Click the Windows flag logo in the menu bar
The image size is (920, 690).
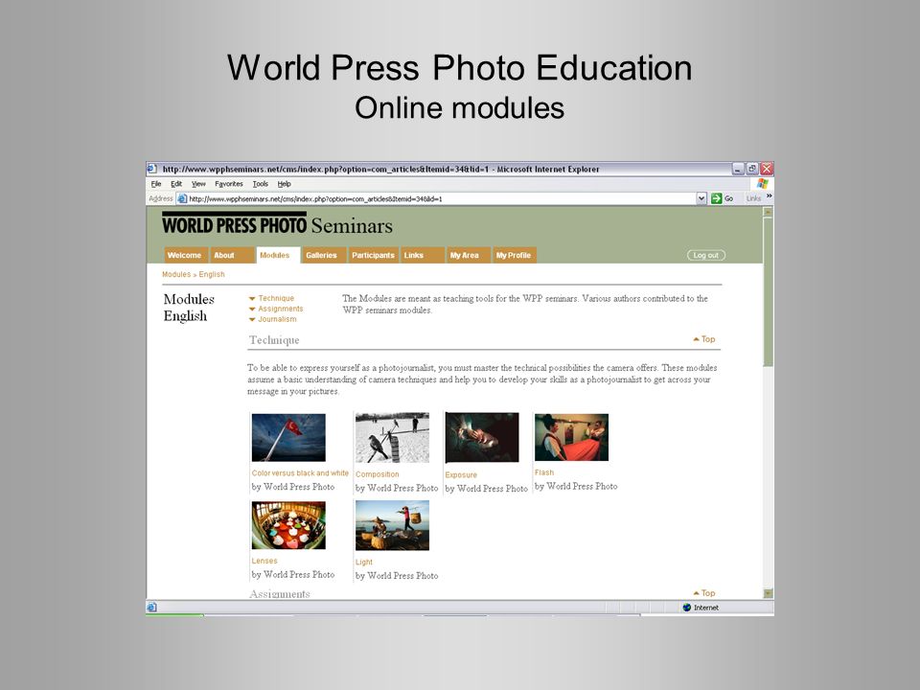point(762,184)
